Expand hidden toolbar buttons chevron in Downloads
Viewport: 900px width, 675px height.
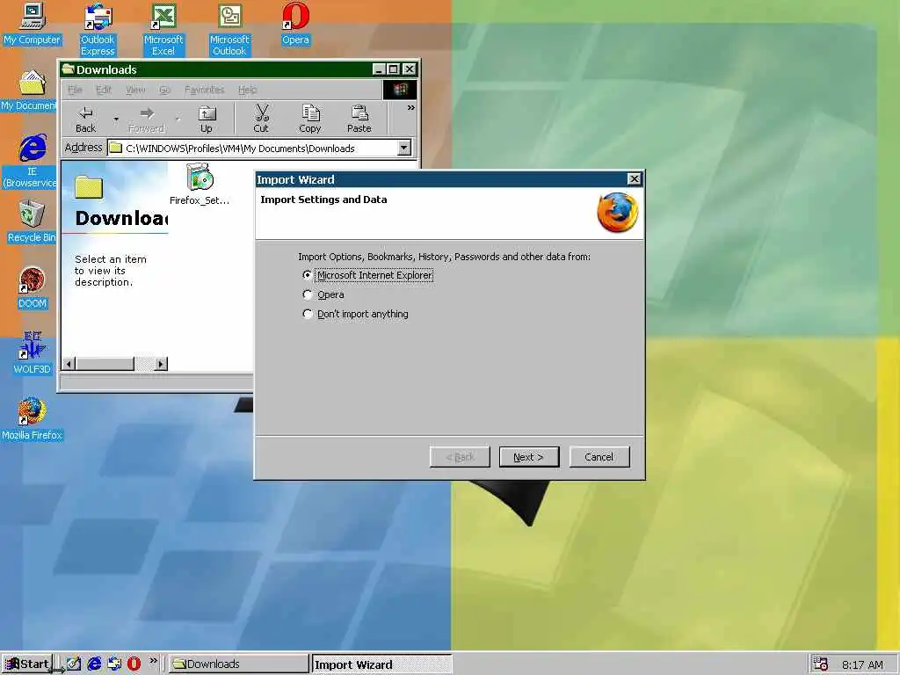coord(411,108)
